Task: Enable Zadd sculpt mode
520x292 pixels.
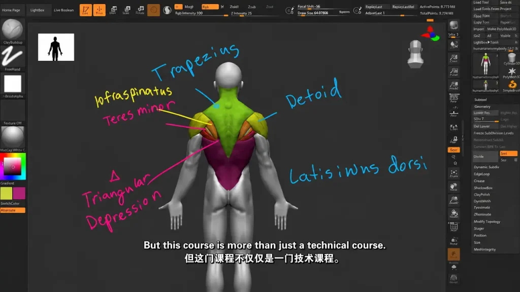Action: [x=235, y=7]
